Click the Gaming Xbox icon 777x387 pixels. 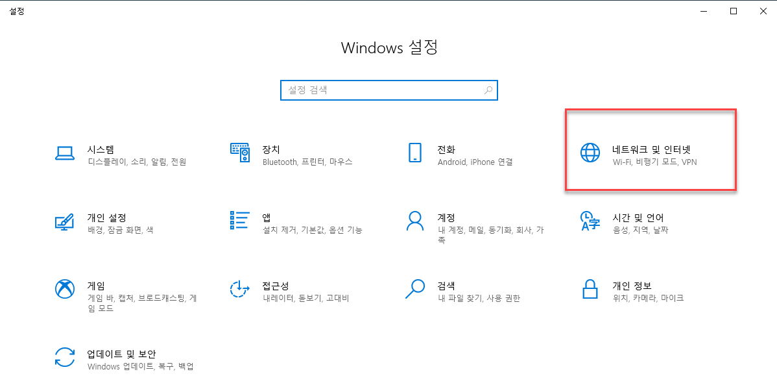(64, 289)
